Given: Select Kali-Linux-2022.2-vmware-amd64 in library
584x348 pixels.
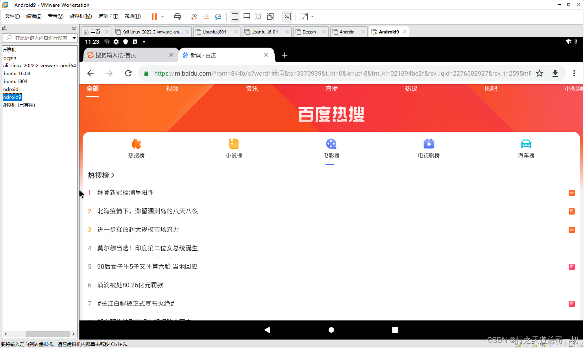Looking at the screenshot, I should pos(39,66).
